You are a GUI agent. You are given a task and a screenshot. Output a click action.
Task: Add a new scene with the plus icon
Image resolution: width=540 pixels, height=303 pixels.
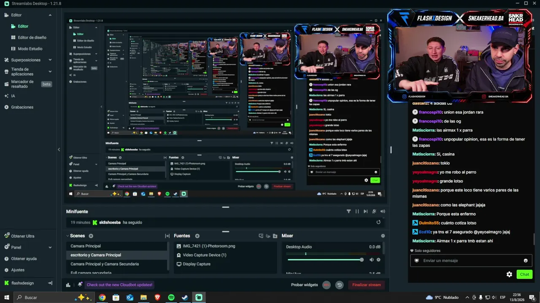tap(91, 236)
